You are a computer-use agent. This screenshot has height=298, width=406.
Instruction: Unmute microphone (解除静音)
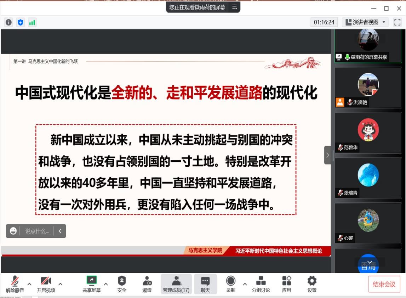click(x=15, y=284)
